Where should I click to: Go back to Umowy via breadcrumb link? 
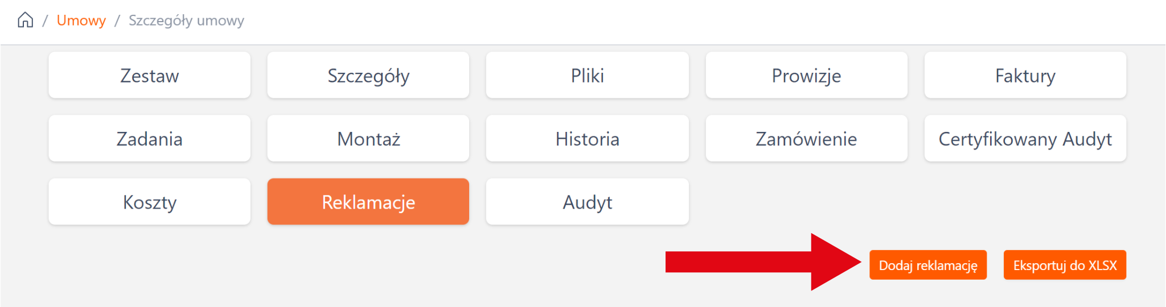(81, 20)
